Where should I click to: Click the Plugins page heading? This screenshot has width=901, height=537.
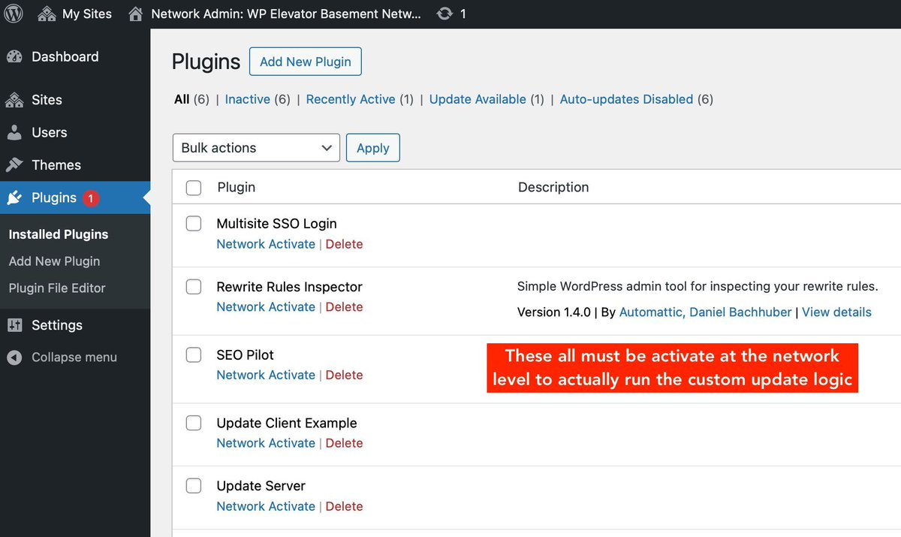206,62
